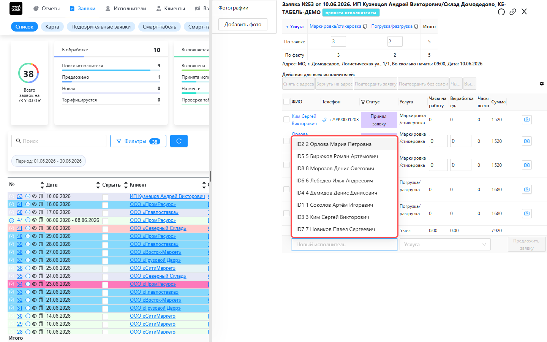Click the Поиск исполнителя progress bar

(111, 70)
